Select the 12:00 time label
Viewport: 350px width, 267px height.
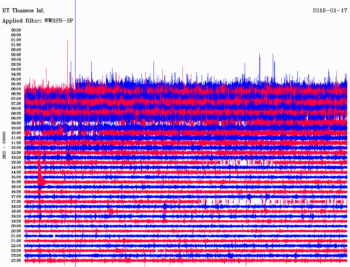16,148
